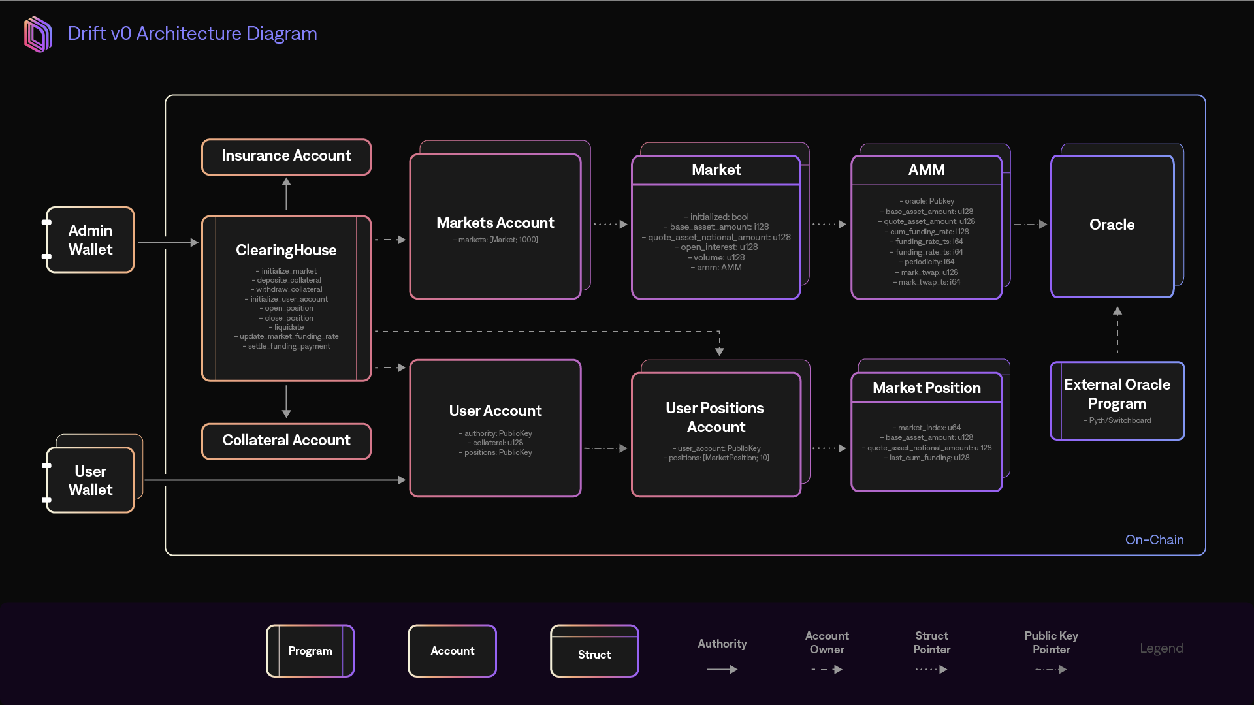Click the Collateral Account box
The image size is (1254, 705).
point(286,441)
